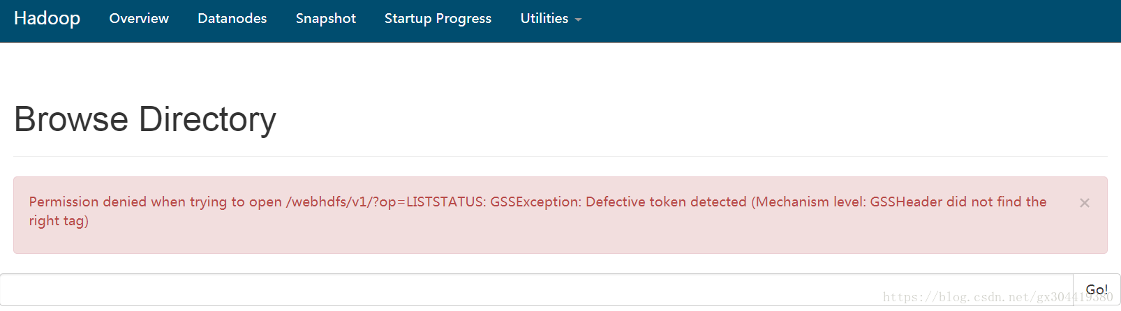1121x311 pixels.
Task: Switch to the Snapshot page
Action: 325,19
